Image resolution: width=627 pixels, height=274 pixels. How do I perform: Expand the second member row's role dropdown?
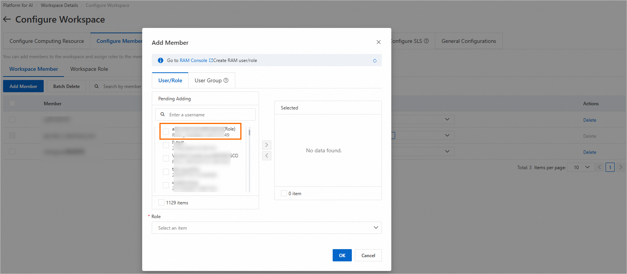(447, 135)
